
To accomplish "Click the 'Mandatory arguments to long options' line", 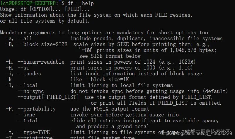I will (105, 33).
